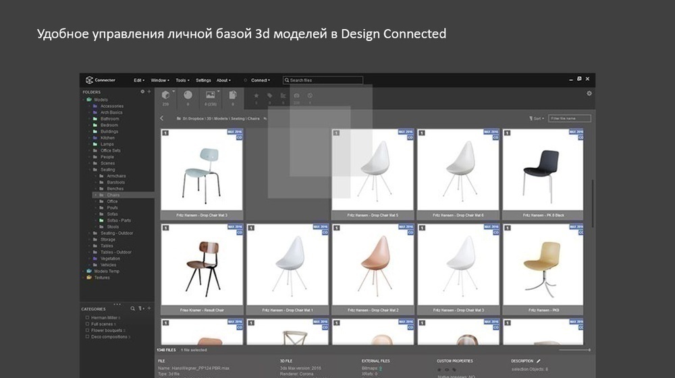
Task: Open Friso Kramer - Result Chair thumbnail
Action: 201,269
